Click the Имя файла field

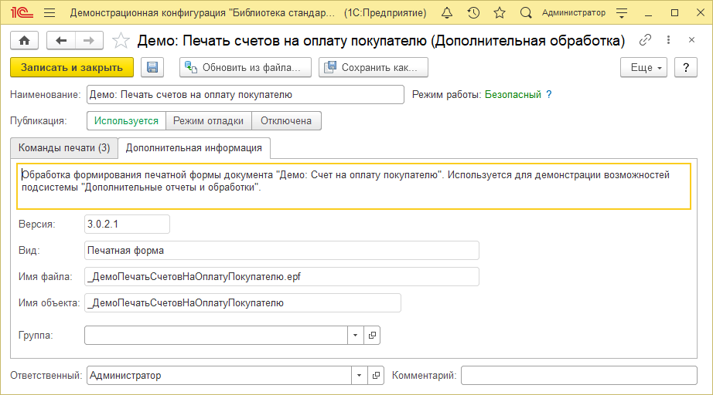click(x=282, y=277)
